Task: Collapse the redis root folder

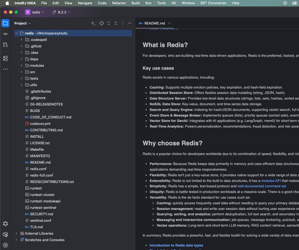Action: pyautogui.click(x=17, y=33)
